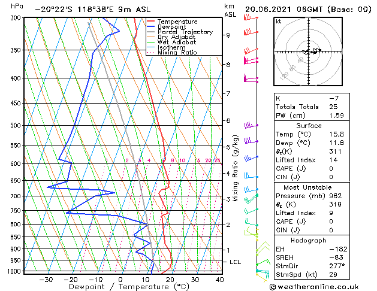
Task: Click the surface temperature value '15.8'
Action: point(337,134)
